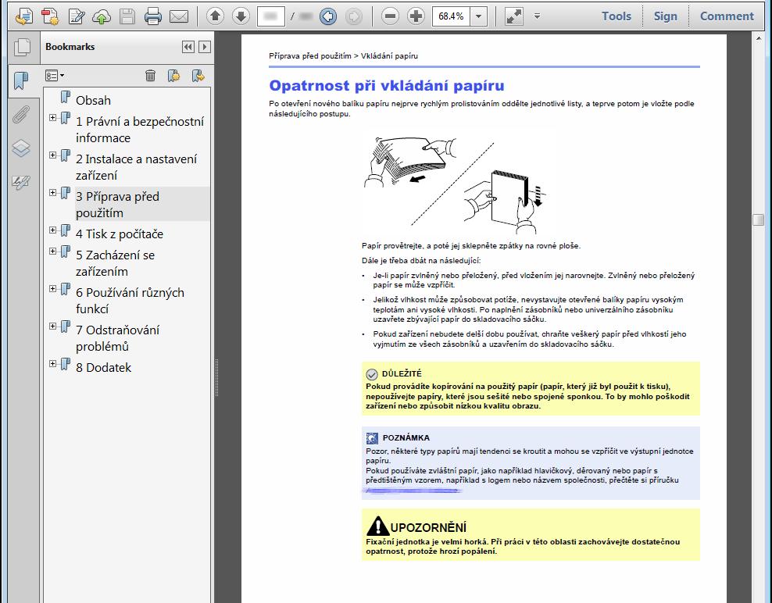Select bookmark '1 Právní a bezpečnostní informace'
The image size is (772, 603).
140,130
